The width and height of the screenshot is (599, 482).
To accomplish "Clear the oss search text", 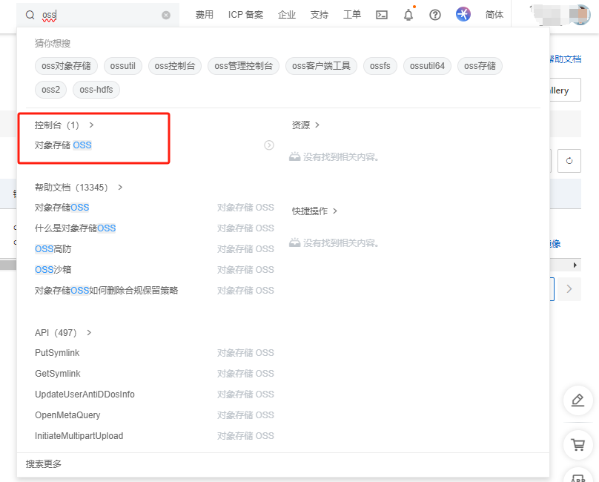I will tap(166, 15).
